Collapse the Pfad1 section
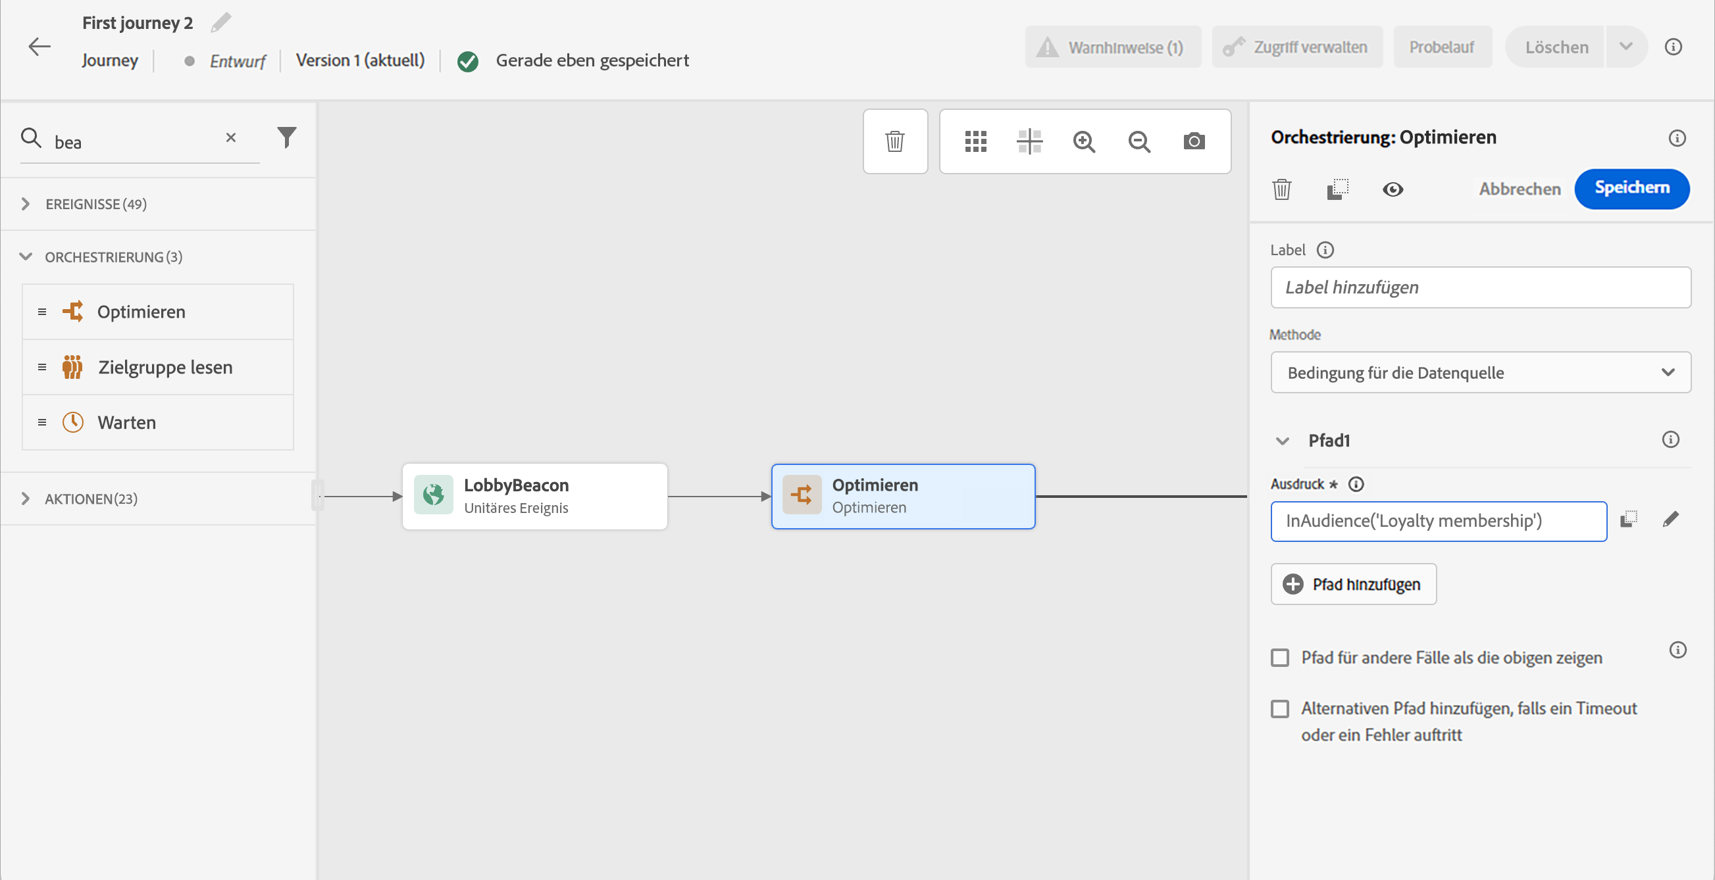The image size is (1715, 880). pyautogui.click(x=1282, y=441)
